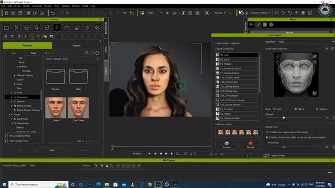Select the Blend mode radio button
The width and height of the screenshot is (335, 188).
[x=296, y=109]
